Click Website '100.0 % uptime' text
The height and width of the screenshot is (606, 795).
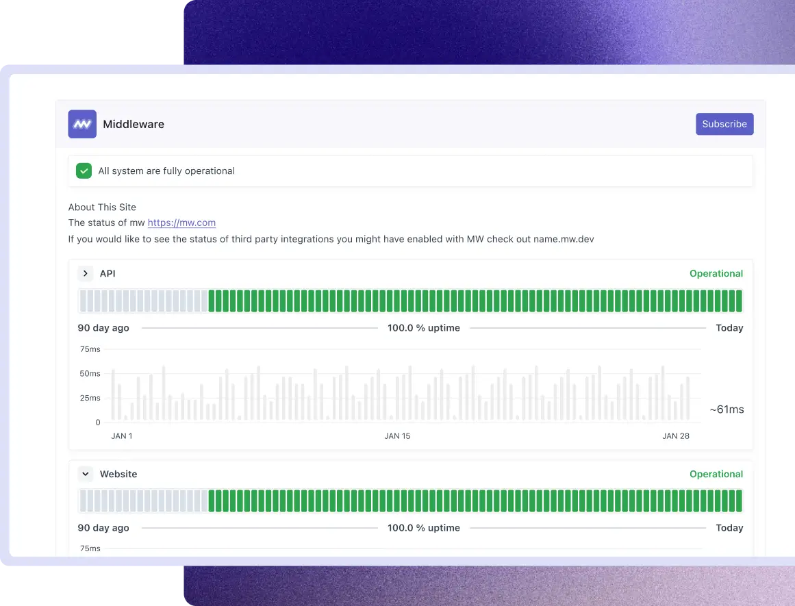[x=424, y=527]
